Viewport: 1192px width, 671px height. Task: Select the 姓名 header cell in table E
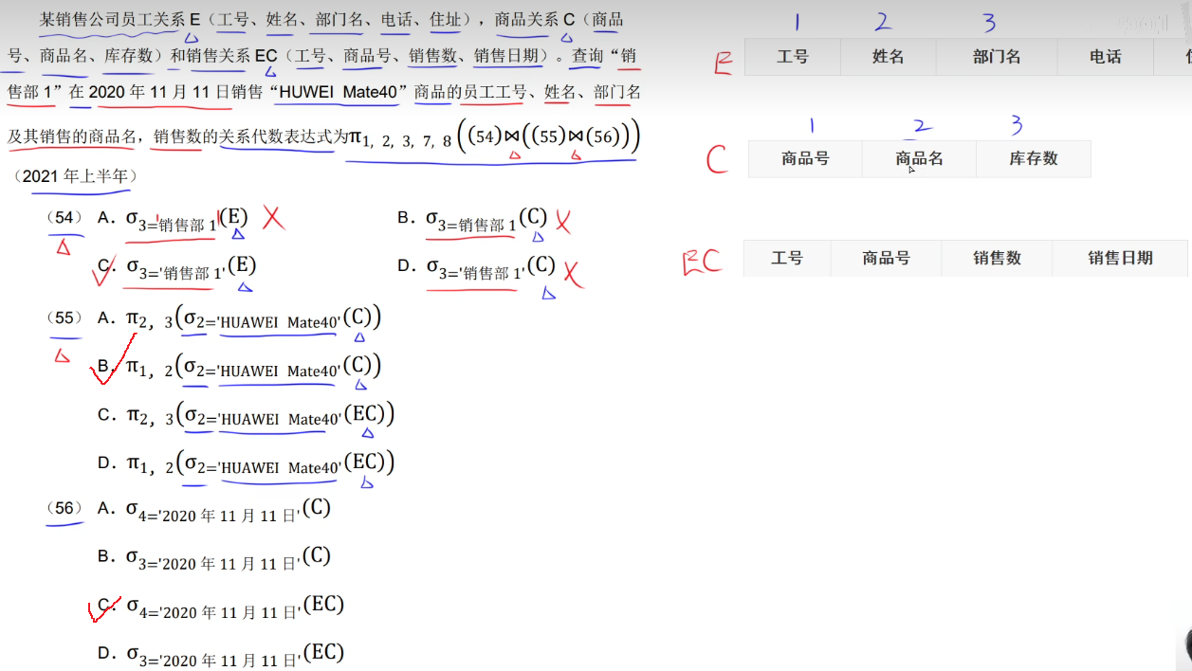point(888,57)
